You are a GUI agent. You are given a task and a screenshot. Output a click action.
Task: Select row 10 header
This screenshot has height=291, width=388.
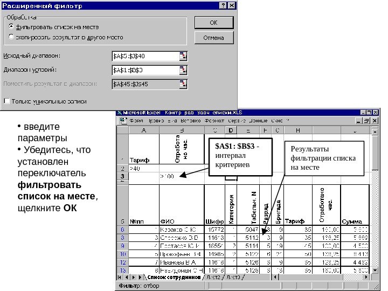[x=122, y=254]
